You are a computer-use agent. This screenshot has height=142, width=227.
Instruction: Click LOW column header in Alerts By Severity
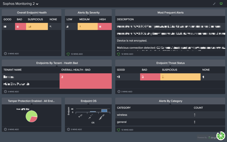69,19
